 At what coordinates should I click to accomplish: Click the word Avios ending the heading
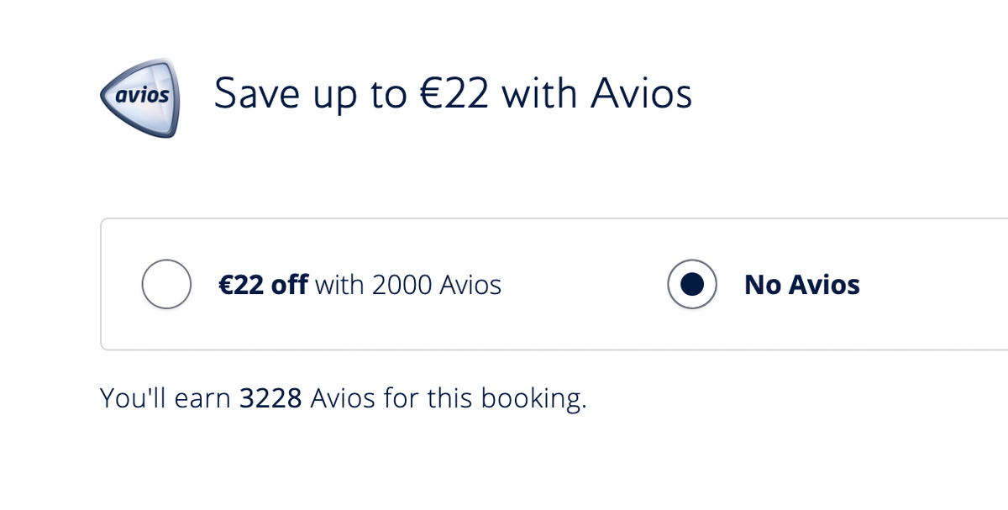(x=642, y=94)
